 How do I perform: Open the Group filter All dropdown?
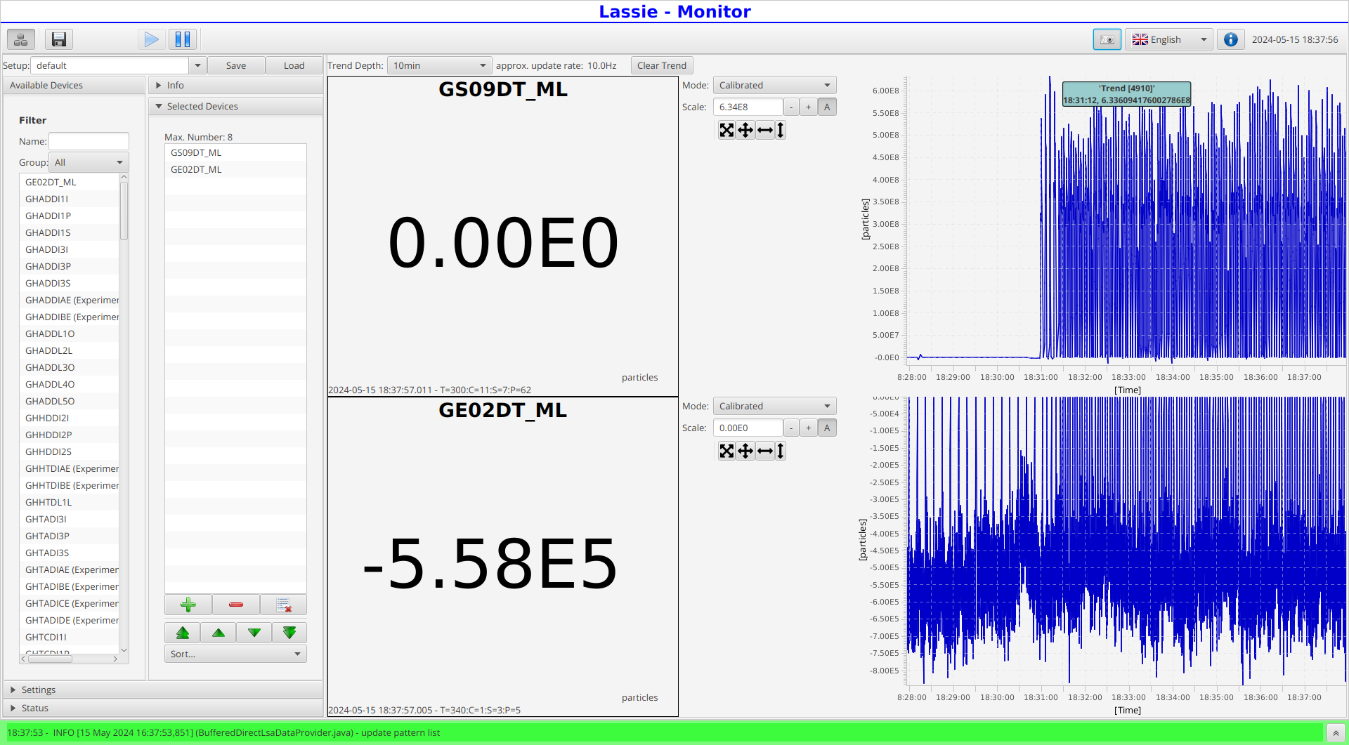click(89, 162)
